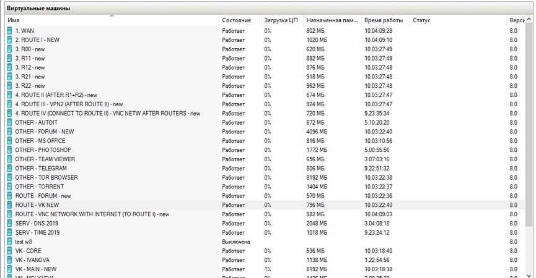Select 2. ROUTE I - NEW virtual machine
Screen dimensions: 536x278
(x=37, y=40)
